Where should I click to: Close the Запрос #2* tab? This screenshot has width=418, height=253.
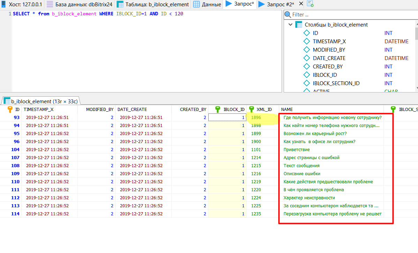point(301,4)
